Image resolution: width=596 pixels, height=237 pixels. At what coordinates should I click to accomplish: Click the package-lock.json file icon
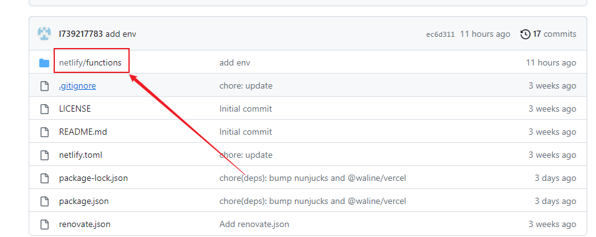[x=44, y=178]
